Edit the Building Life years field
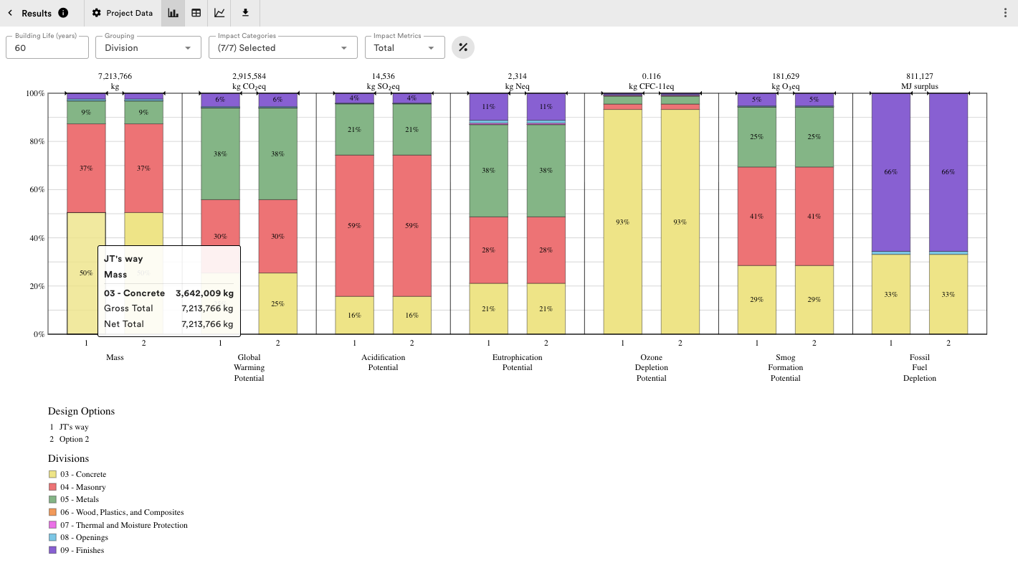The height and width of the screenshot is (568, 1018). pos(47,47)
